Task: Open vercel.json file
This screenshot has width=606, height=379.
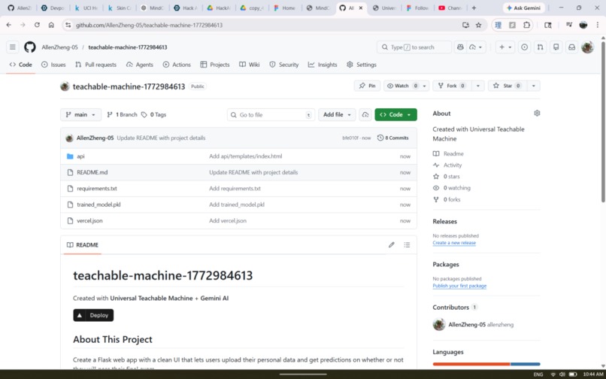Action: pos(89,220)
